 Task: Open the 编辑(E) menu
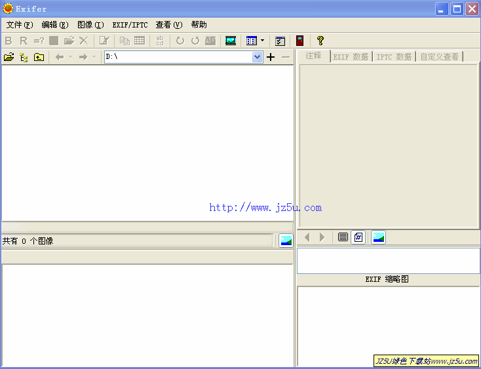(x=55, y=25)
